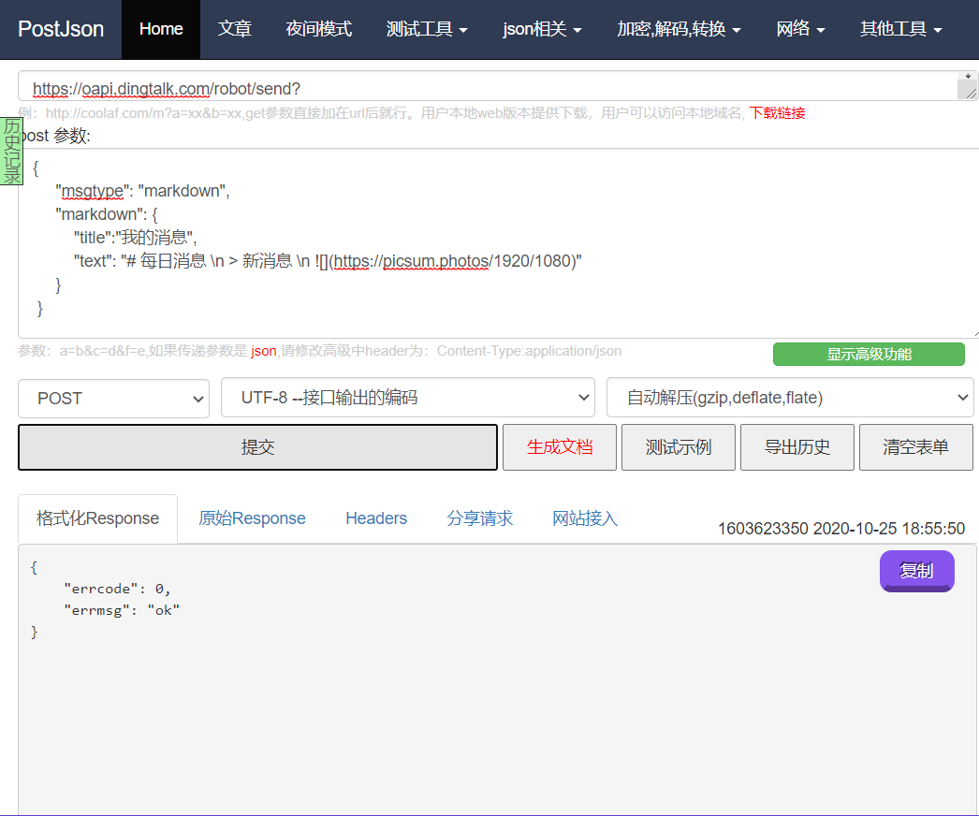Switch to 夜间模式 night mode
979x816 pixels.
point(318,29)
